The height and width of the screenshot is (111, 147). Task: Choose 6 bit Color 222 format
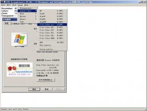coord(52,27)
